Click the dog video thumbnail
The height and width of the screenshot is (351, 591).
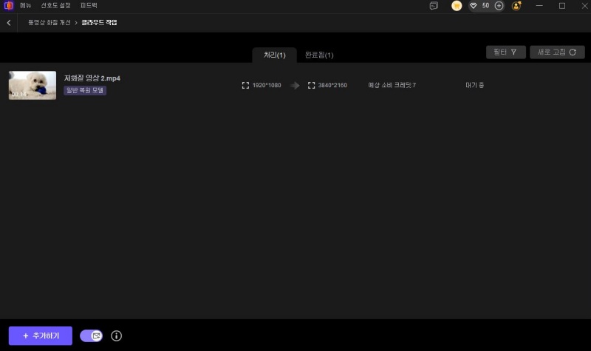(33, 85)
